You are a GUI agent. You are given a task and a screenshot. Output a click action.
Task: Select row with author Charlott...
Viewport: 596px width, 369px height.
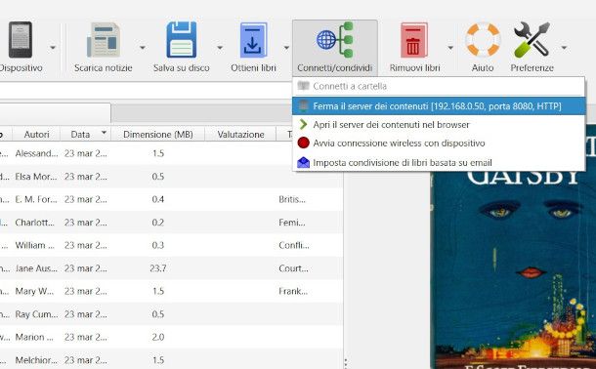[x=171, y=223]
